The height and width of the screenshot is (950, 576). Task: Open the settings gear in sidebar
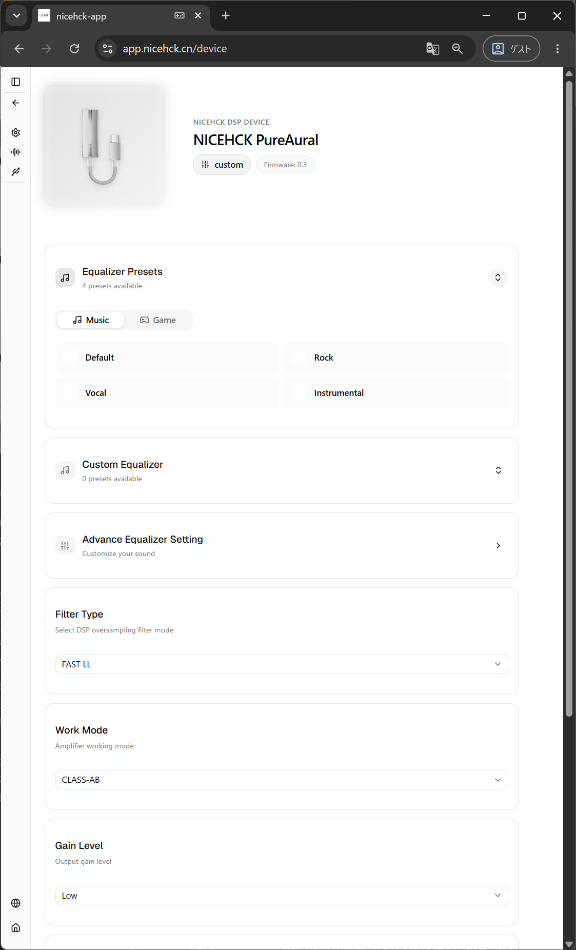(x=16, y=133)
